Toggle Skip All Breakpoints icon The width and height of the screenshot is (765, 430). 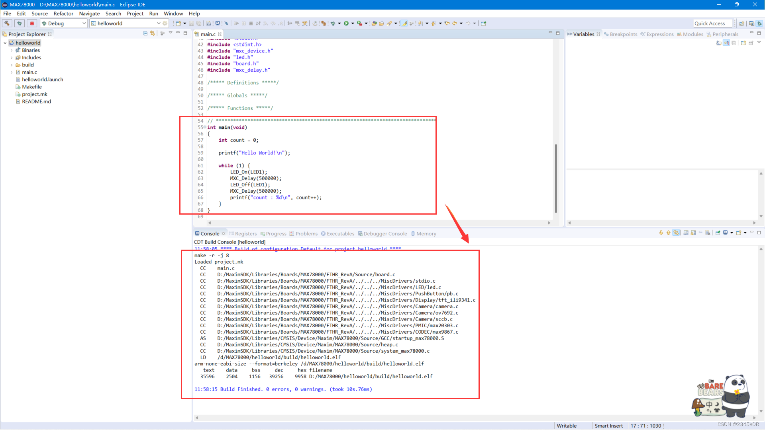pyautogui.click(x=226, y=23)
